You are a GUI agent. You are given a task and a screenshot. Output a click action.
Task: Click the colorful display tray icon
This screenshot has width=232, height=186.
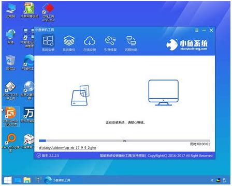point(218,180)
